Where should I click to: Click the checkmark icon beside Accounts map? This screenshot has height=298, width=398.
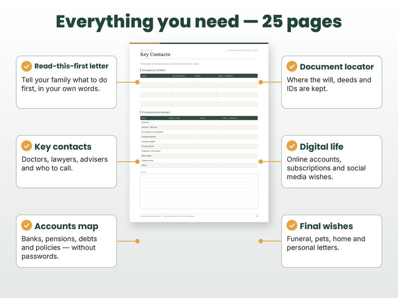pos(27,225)
